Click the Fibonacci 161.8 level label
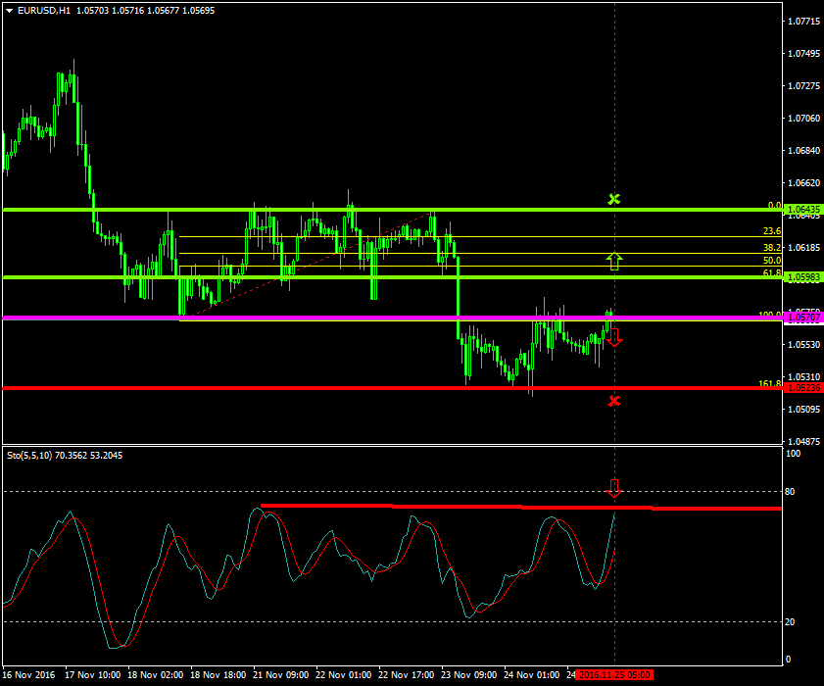The image size is (824, 686). point(768,383)
